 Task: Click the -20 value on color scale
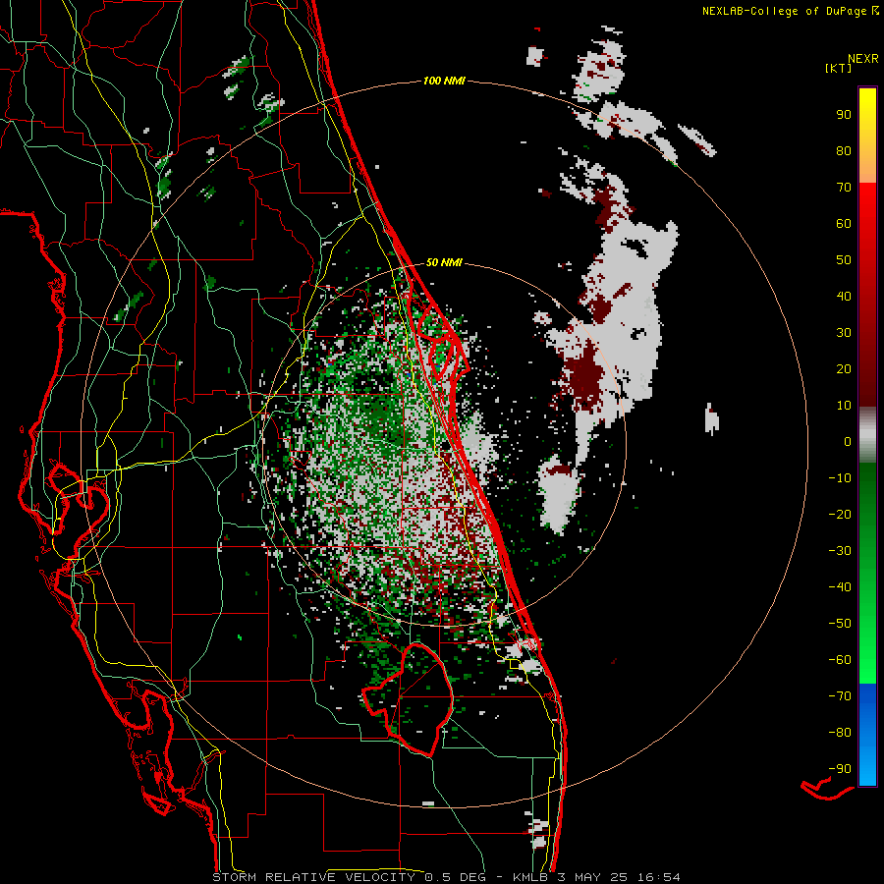click(x=840, y=515)
